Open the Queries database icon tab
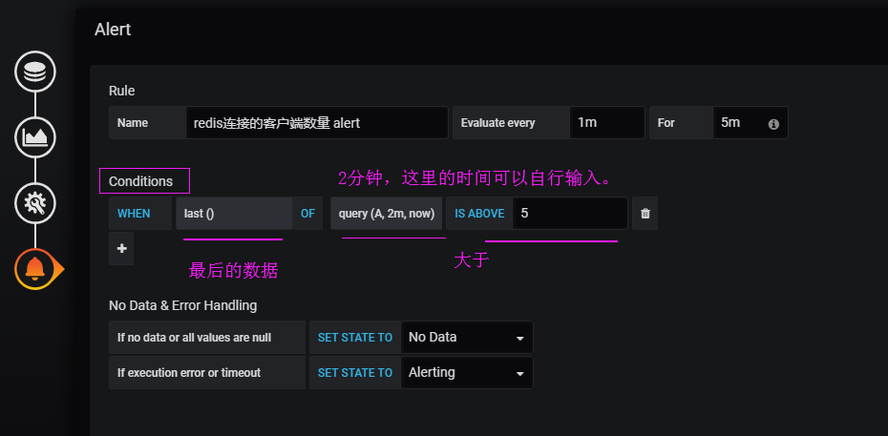The height and width of the screenshot is (436, 888). click(x=35, y=72)
